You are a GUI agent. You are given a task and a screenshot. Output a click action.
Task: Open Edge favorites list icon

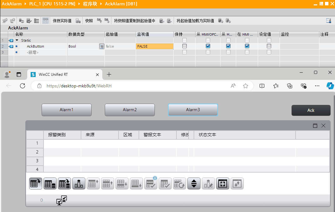(276, 86)
